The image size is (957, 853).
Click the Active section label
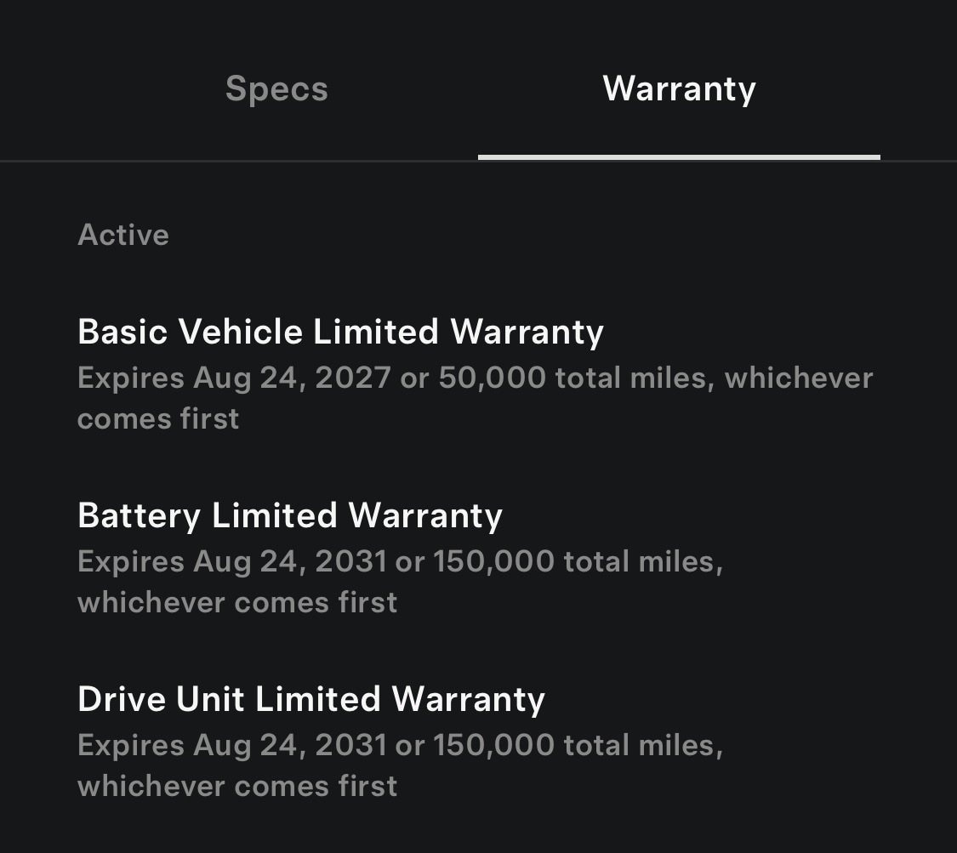pos(123,235)
